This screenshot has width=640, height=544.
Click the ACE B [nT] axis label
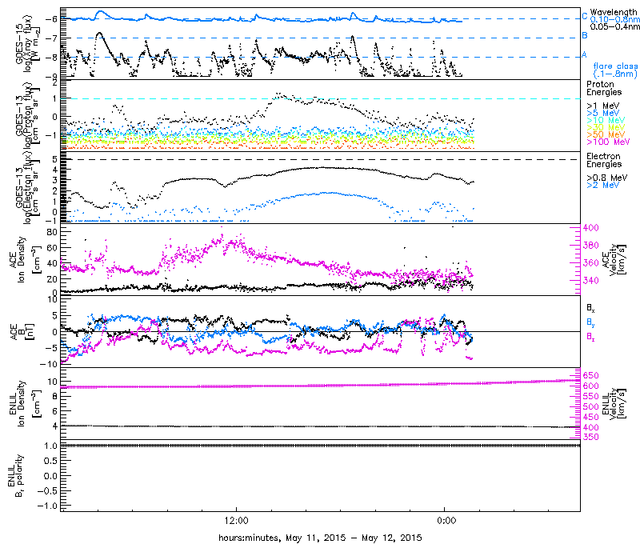22,331
